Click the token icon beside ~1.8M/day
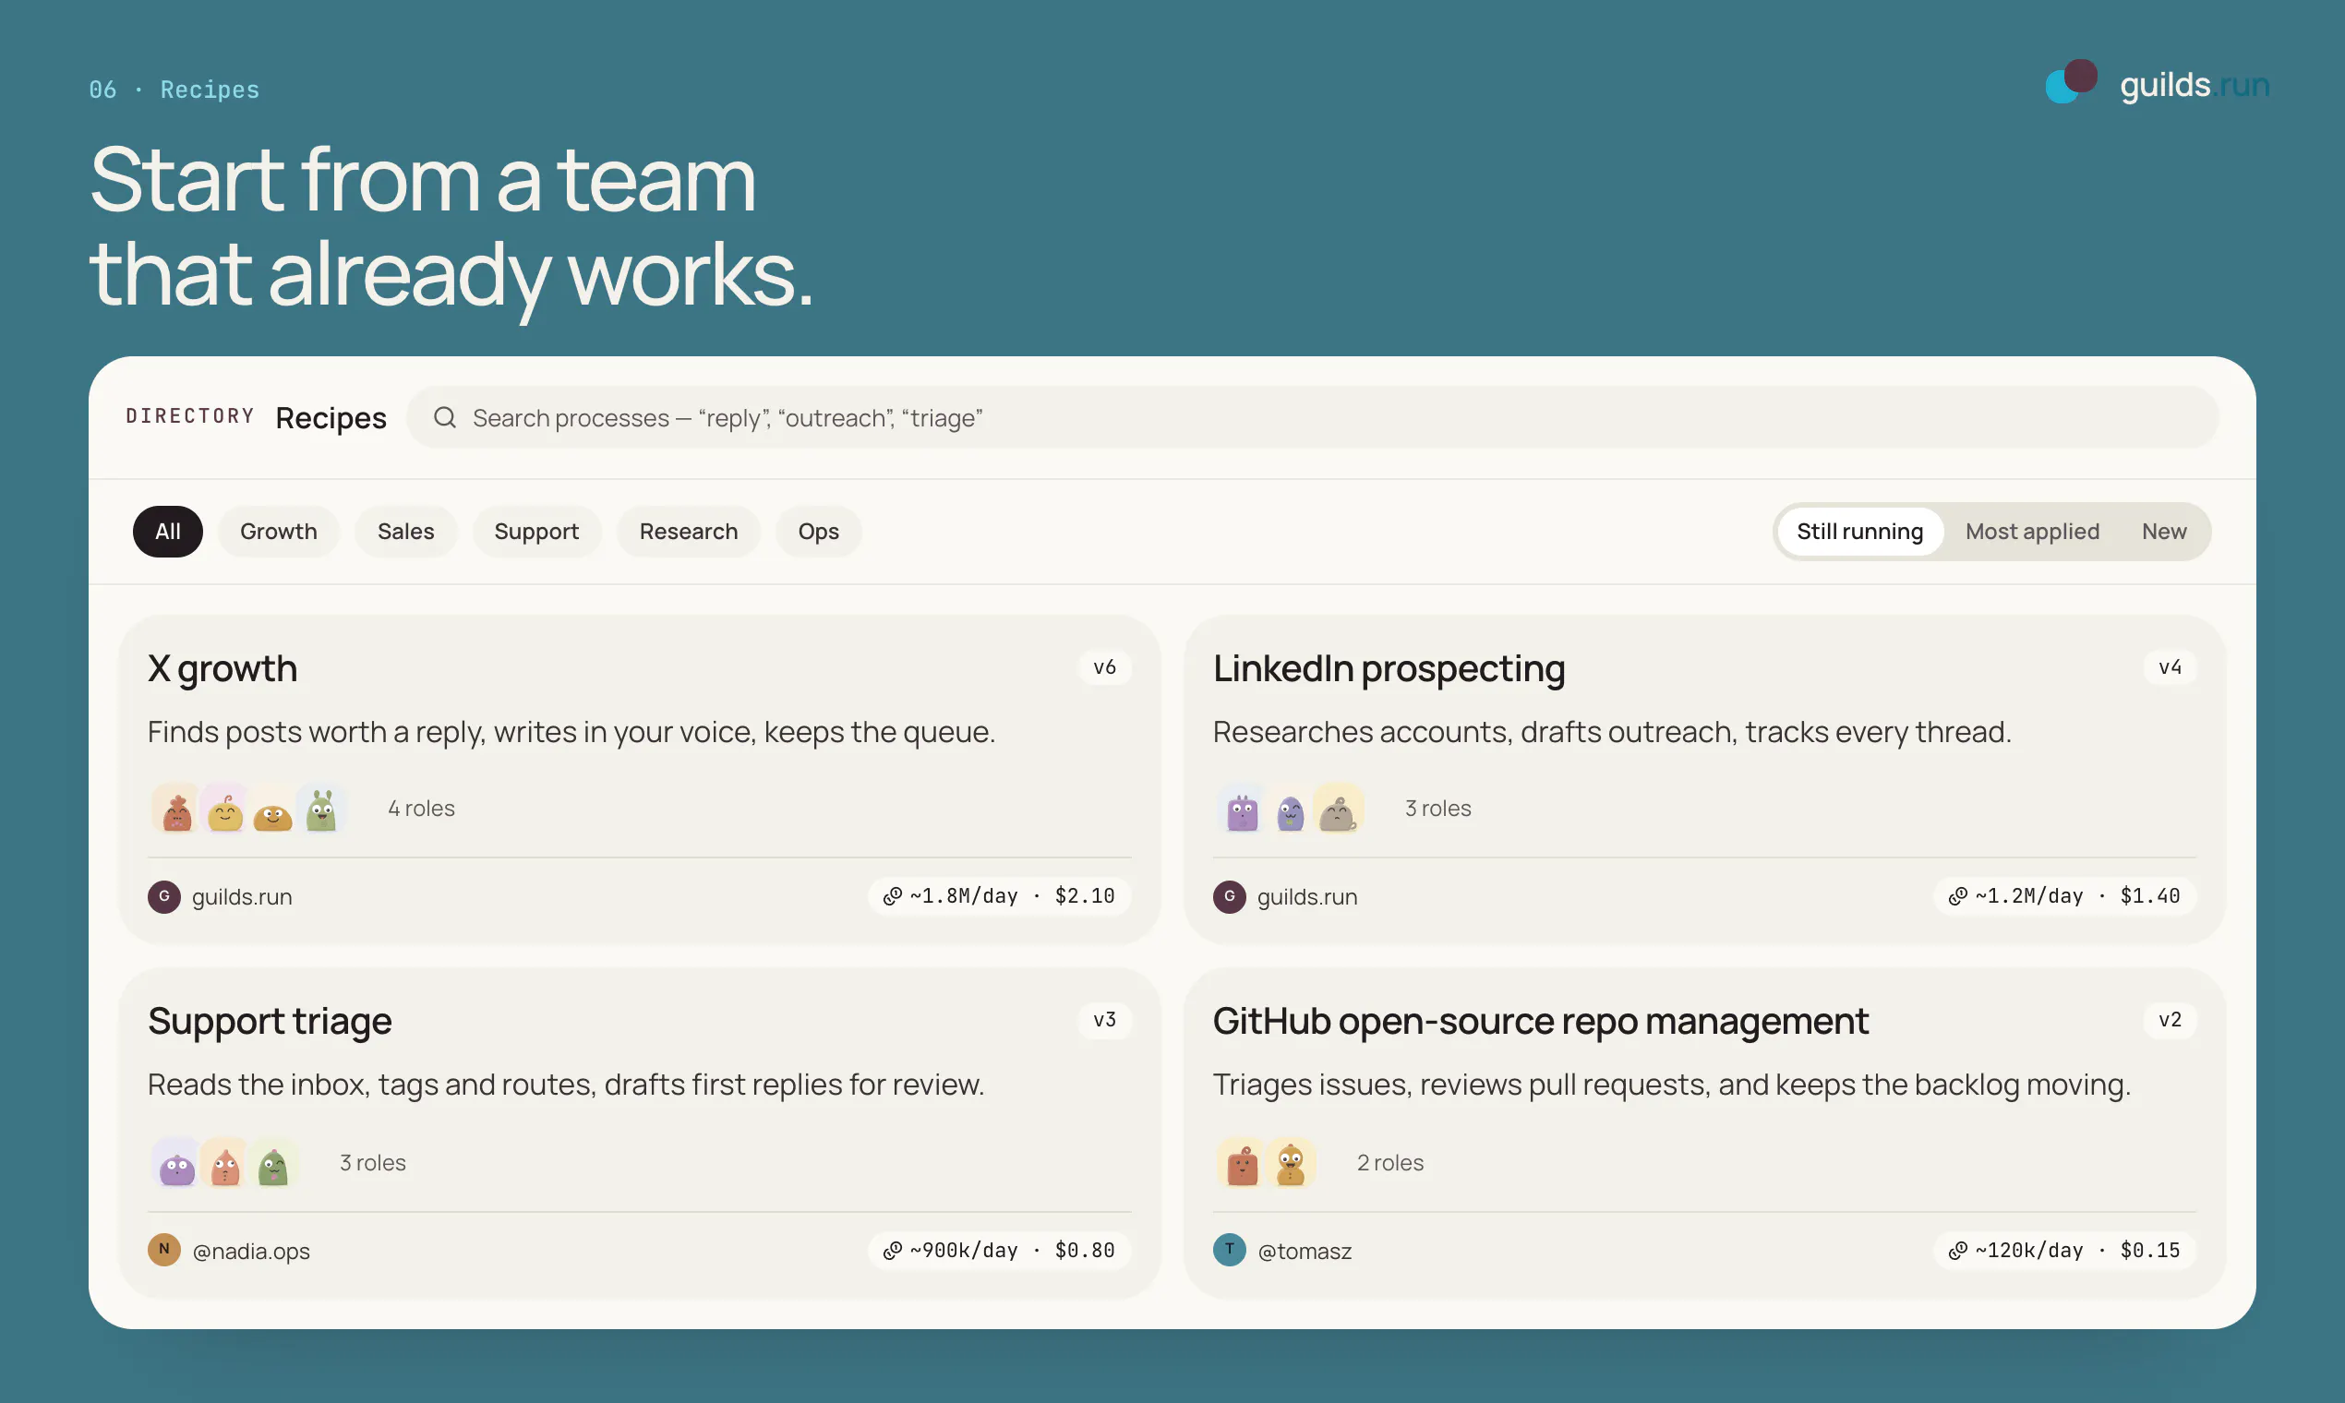 (x=892, y=896)
